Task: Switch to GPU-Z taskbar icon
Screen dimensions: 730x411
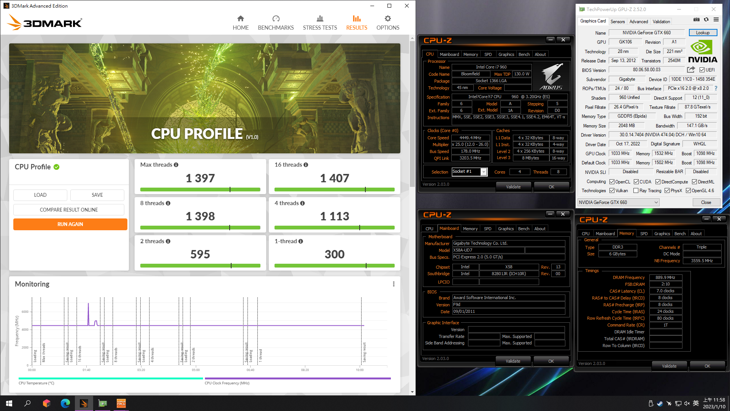Action: [103, 403]
